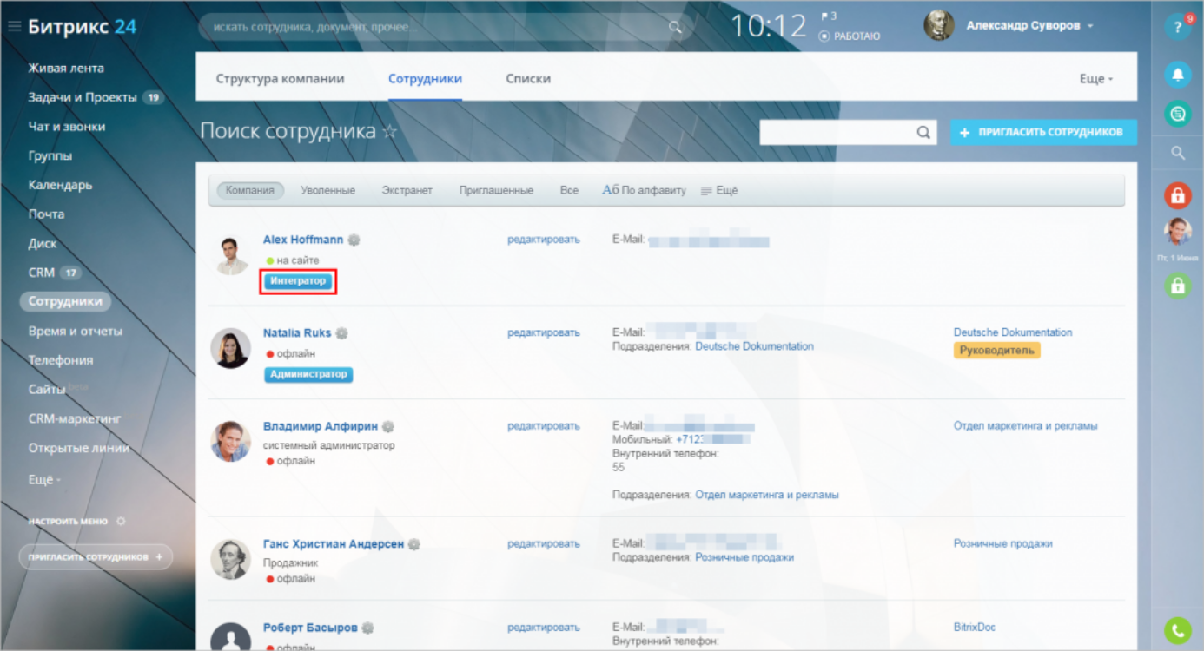1204x651 pixels.
Task: Click the magnifier in employee search field
Action: tap(923, 133)
